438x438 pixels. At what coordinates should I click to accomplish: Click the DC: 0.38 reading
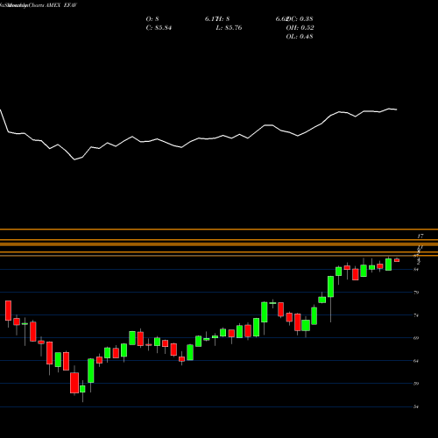click(x=300, y=19)
